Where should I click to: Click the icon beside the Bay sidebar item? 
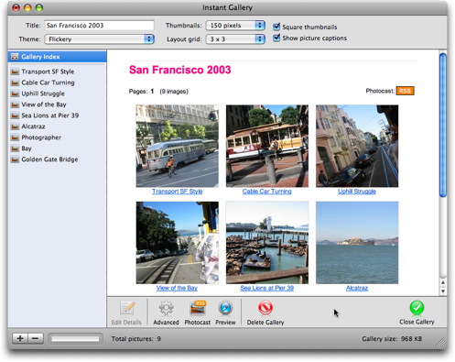15,148
